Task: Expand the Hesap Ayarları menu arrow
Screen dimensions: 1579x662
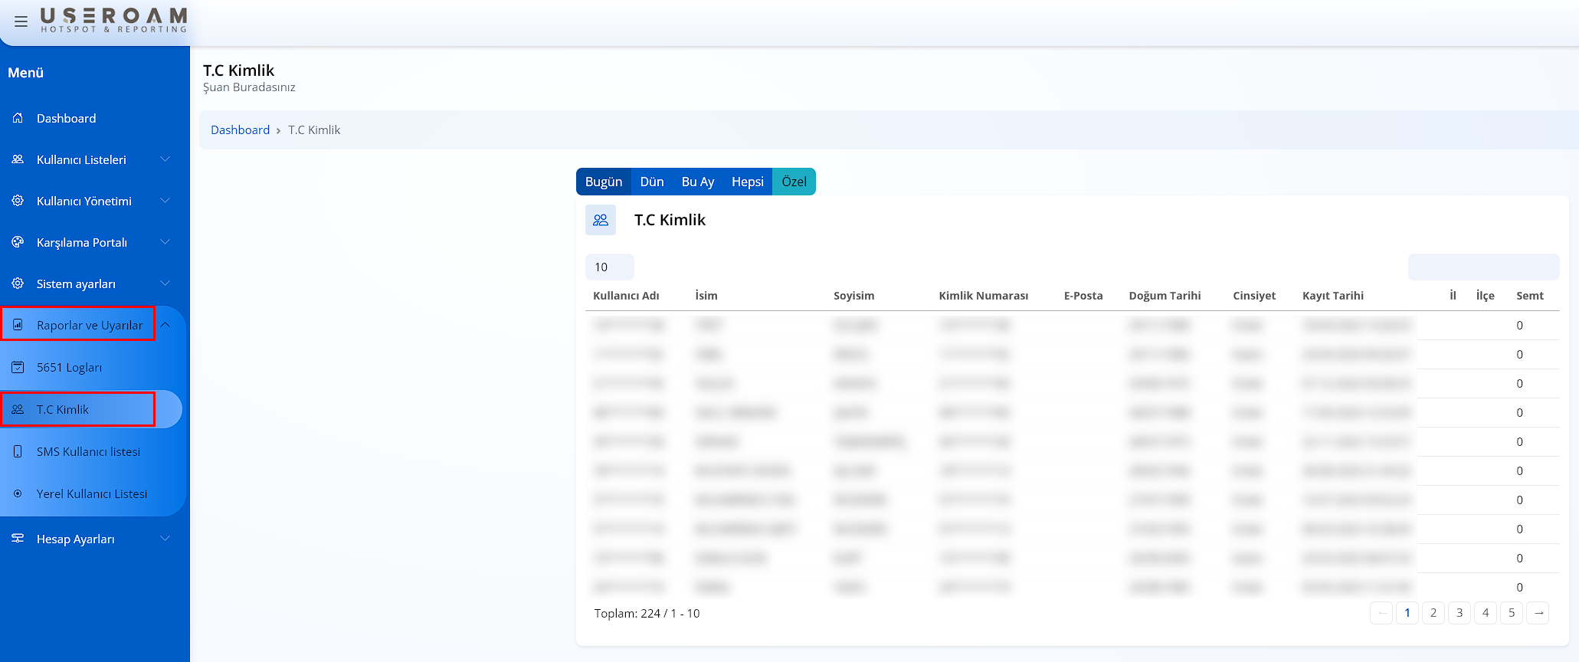Action: tap(165, 539)
